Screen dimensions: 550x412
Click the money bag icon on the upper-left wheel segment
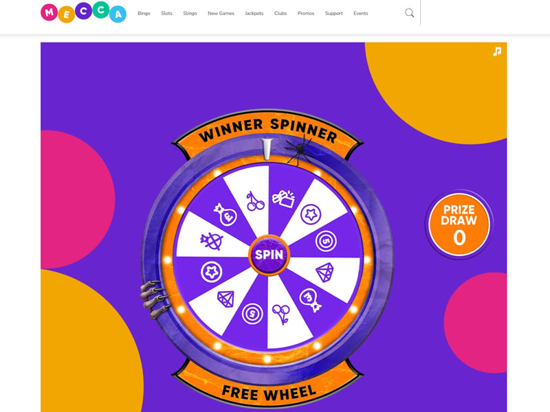[x=225, y=214]
